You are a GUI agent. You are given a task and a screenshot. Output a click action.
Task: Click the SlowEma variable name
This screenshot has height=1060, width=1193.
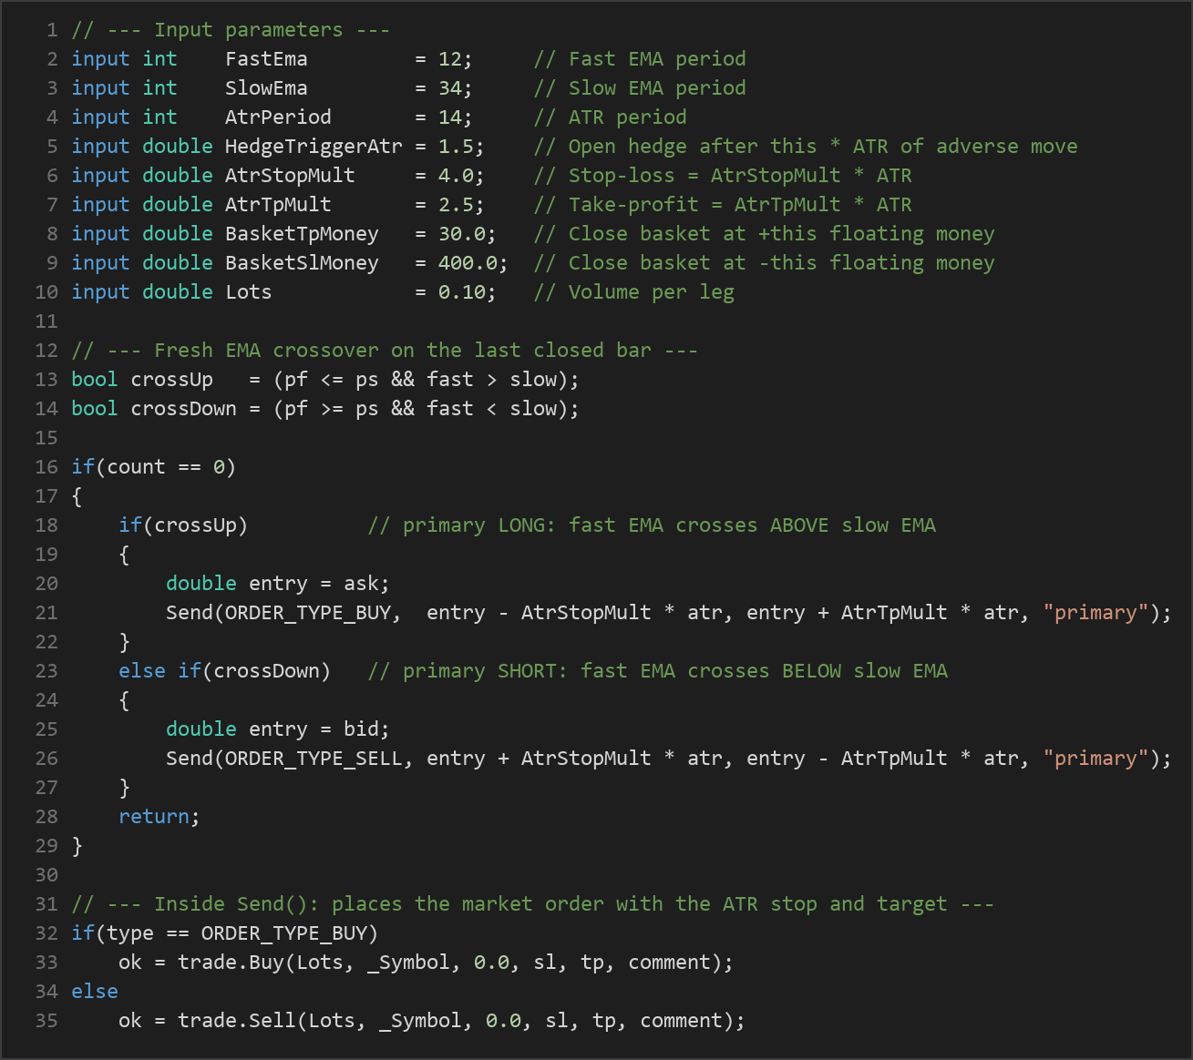tap(266, 88)
